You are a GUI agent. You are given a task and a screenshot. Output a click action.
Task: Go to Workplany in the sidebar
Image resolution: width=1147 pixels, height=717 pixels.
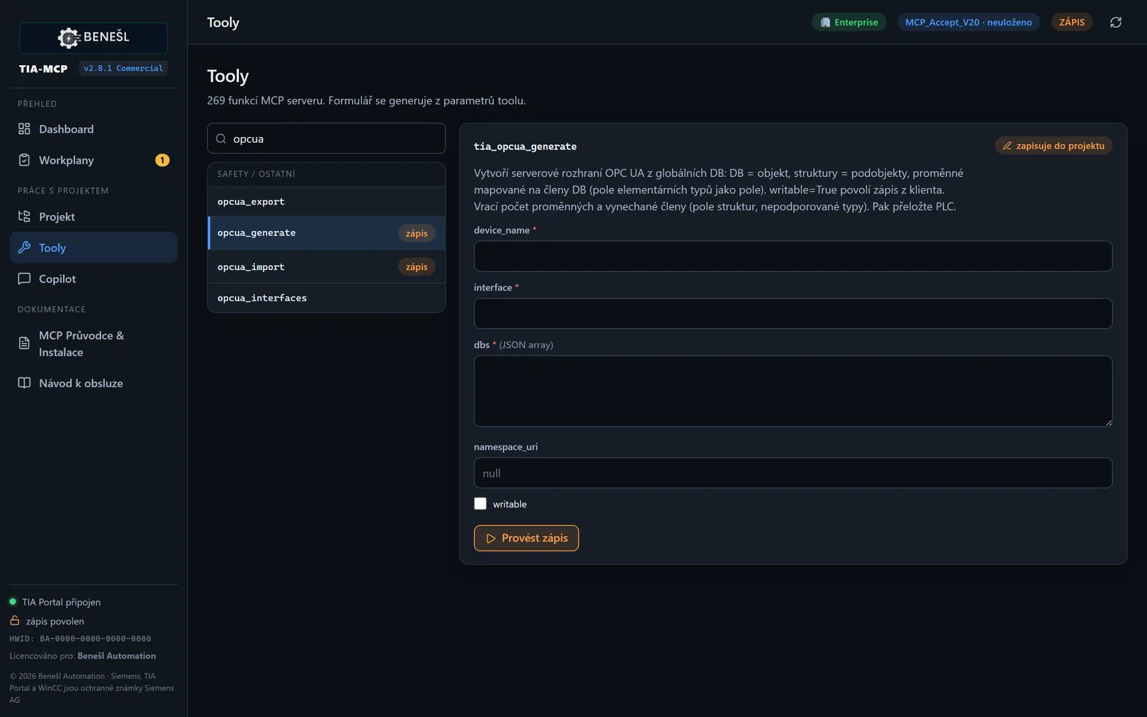pos(93,160)
